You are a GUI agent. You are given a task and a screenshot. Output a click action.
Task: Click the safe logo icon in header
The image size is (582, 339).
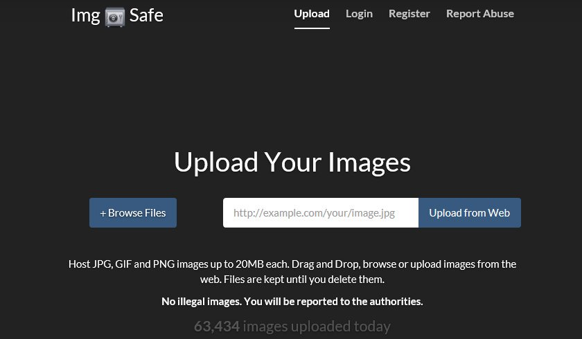(x=115, y=17)
